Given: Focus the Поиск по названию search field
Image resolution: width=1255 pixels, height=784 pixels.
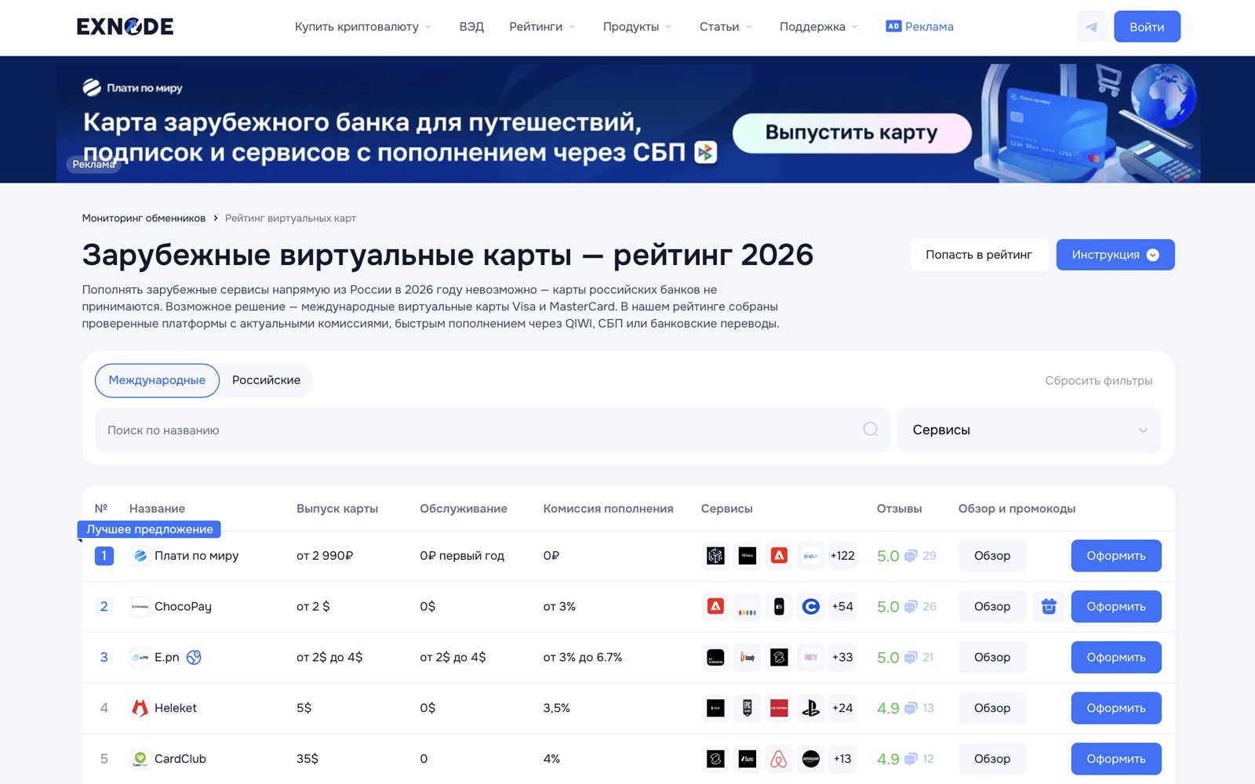Looking at the screenshot, I should click(478, 430).
